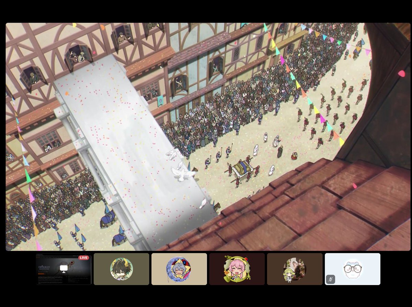
Task: Focus the main shared video stream
Action: 208,136
